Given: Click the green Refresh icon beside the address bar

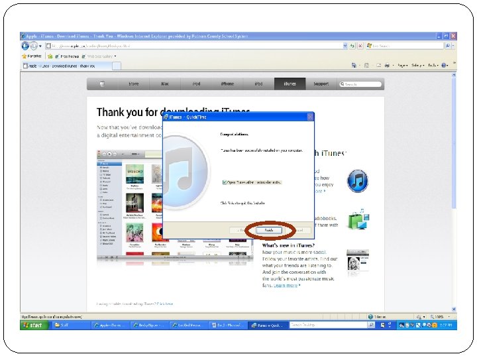Looking at the screenshot, I should [352, 46].
